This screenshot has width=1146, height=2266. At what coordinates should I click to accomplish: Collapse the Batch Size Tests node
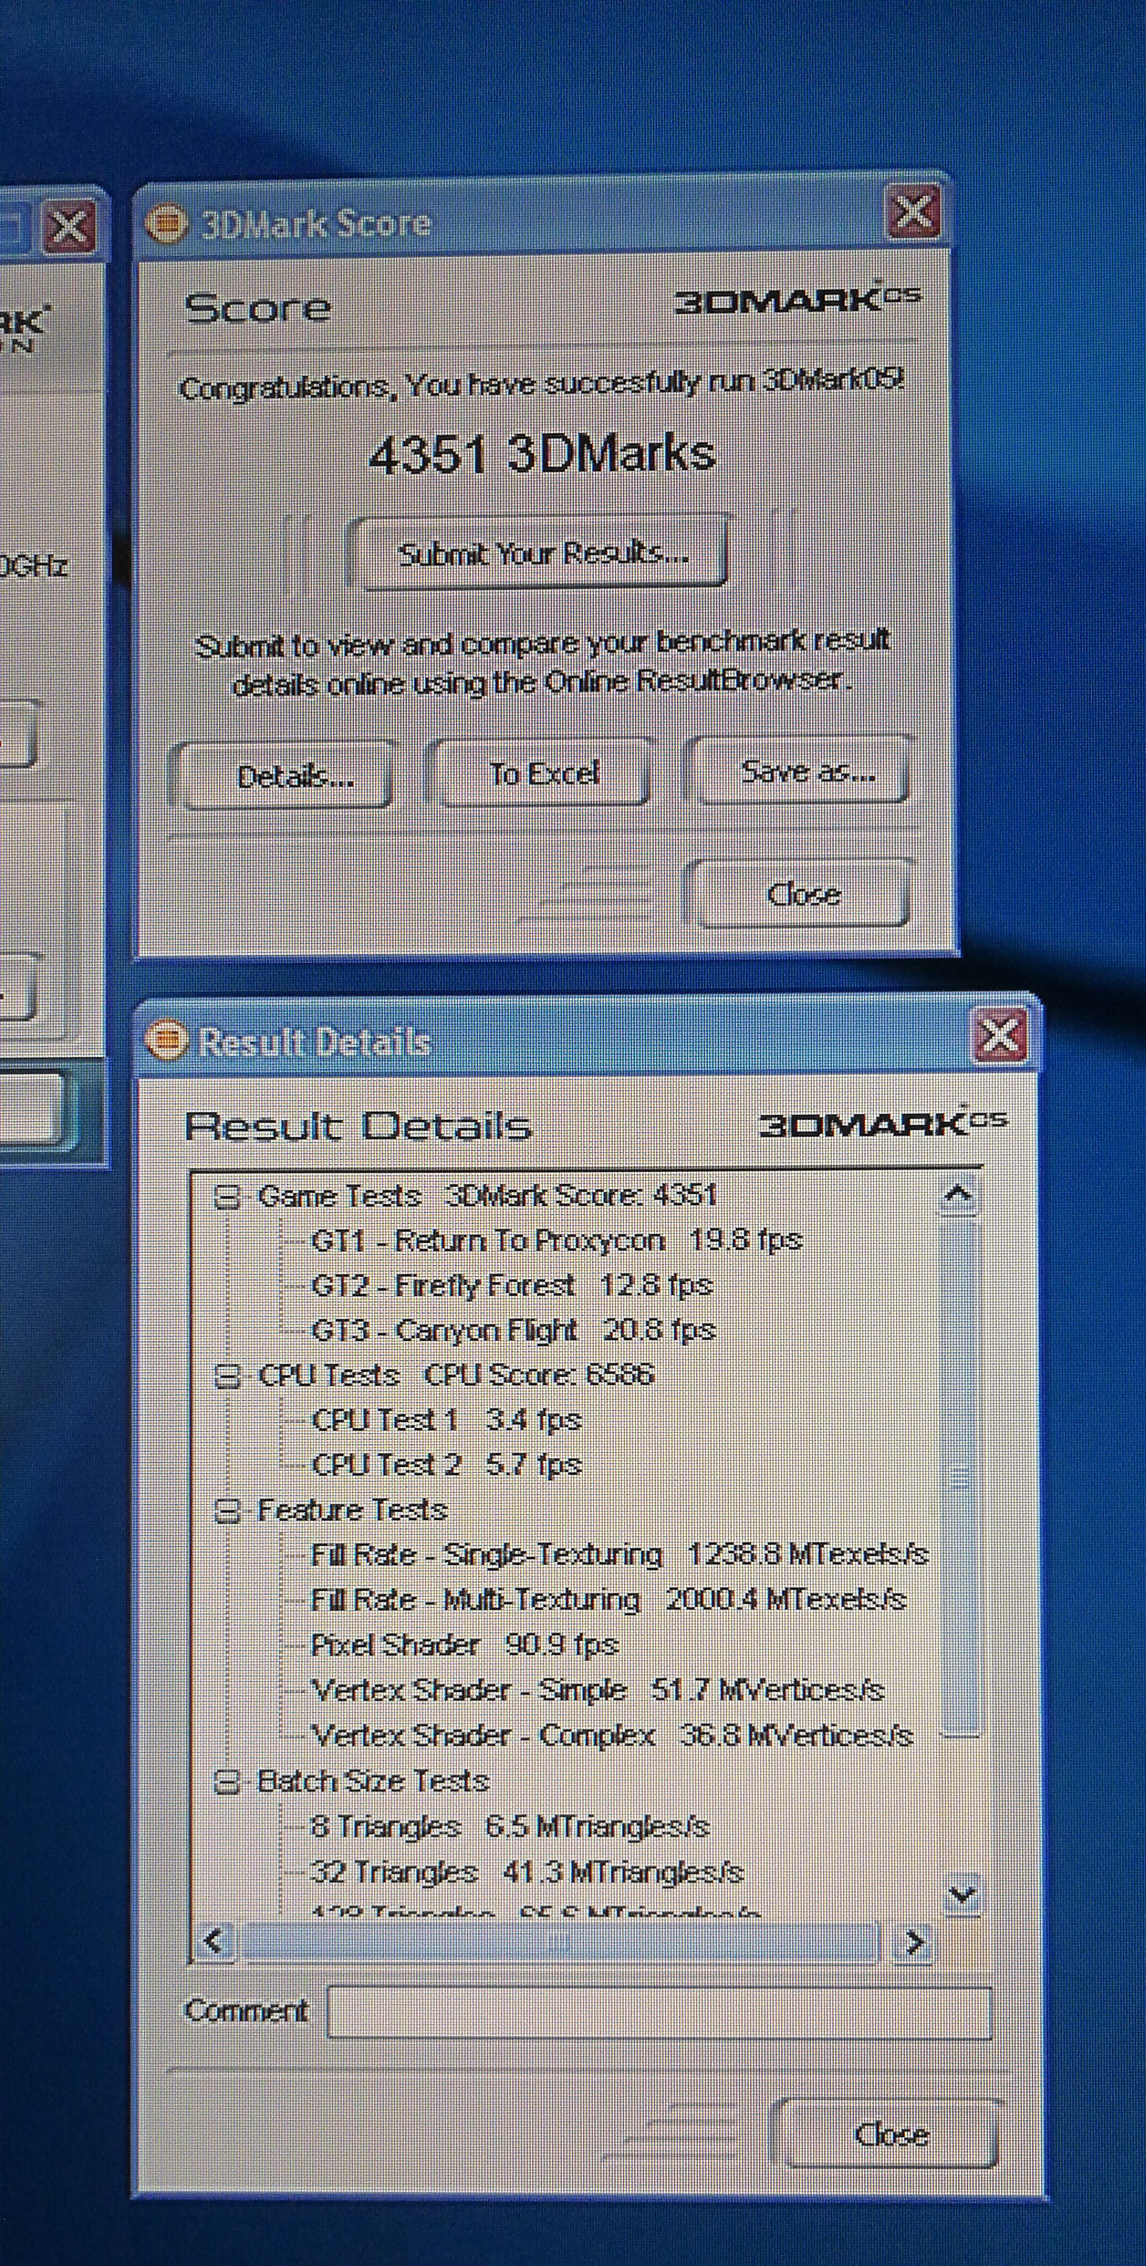(x=228, y=1782)
